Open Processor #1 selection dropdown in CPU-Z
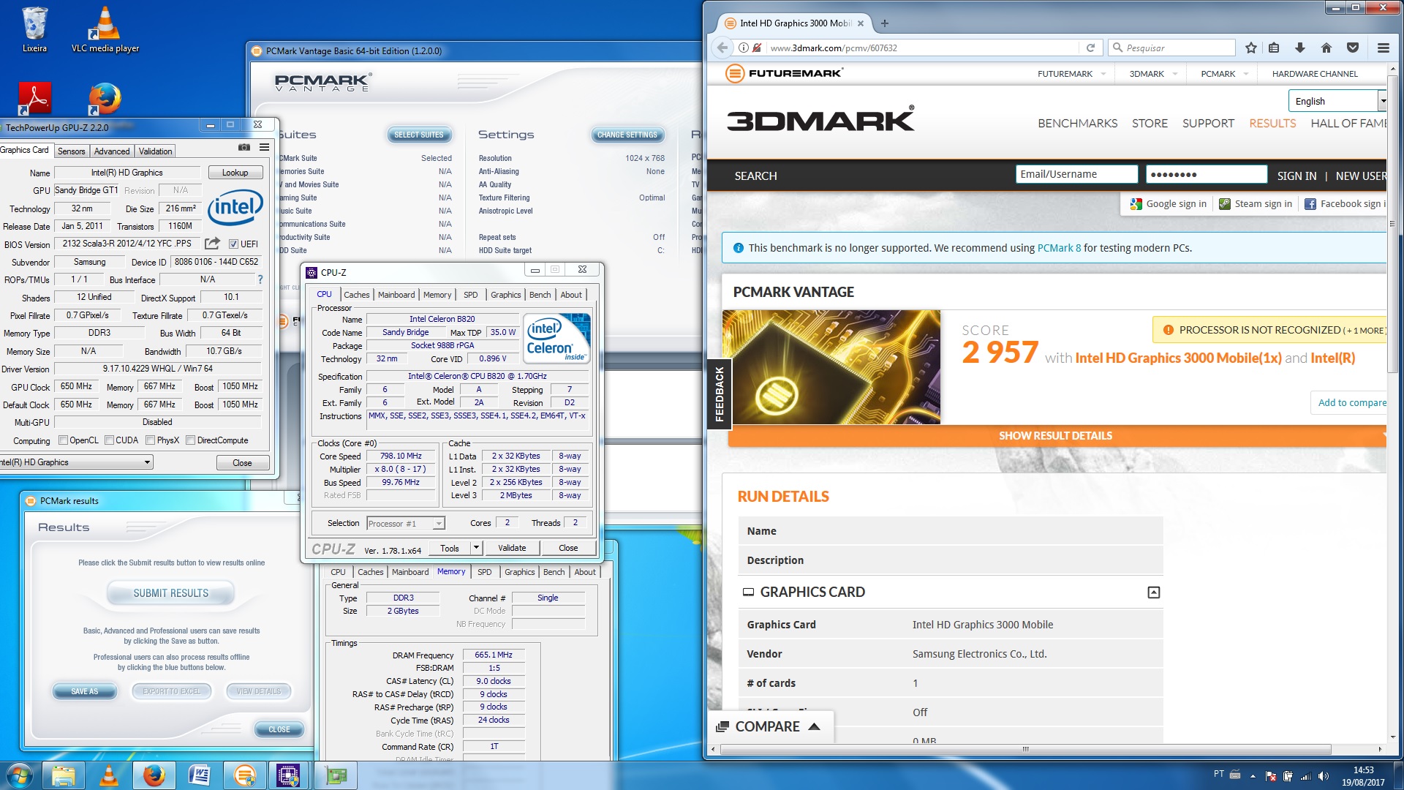Viewport: 1404px width, 790px height. (406, 523)
